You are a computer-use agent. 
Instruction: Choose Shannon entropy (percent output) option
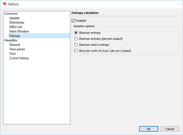(x=76, y=39)
